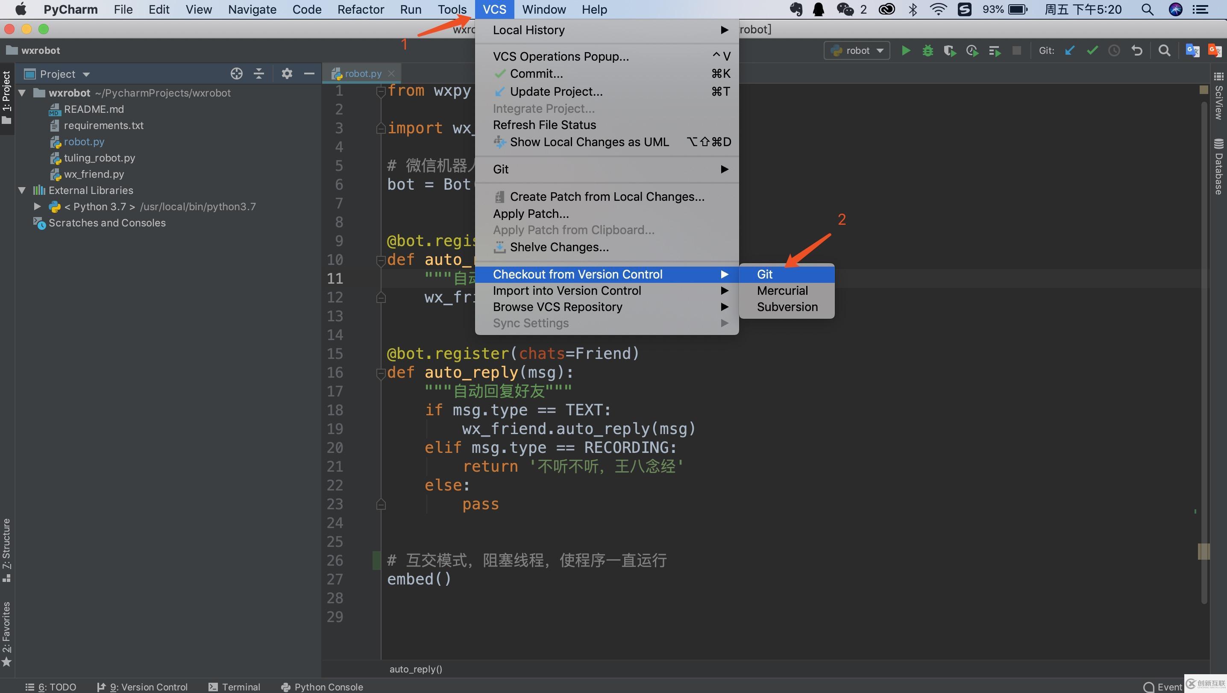Click Update Project button in VCS menu

[556, 91]
